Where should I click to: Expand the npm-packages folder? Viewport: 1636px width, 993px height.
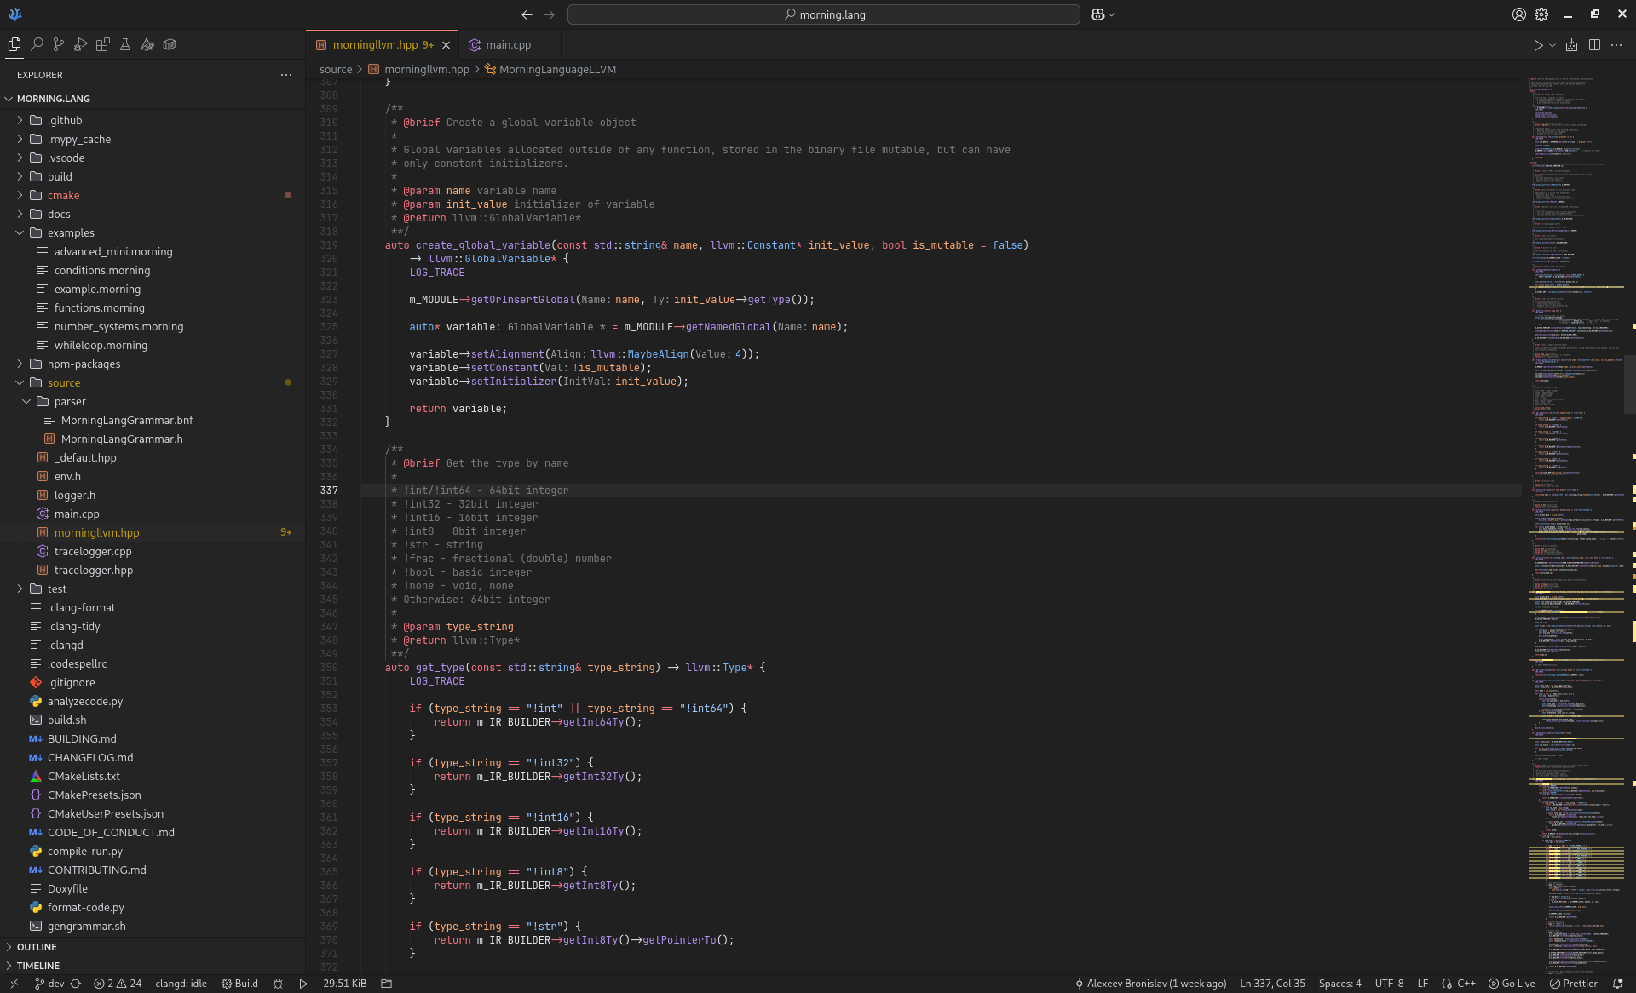point(20,364)
